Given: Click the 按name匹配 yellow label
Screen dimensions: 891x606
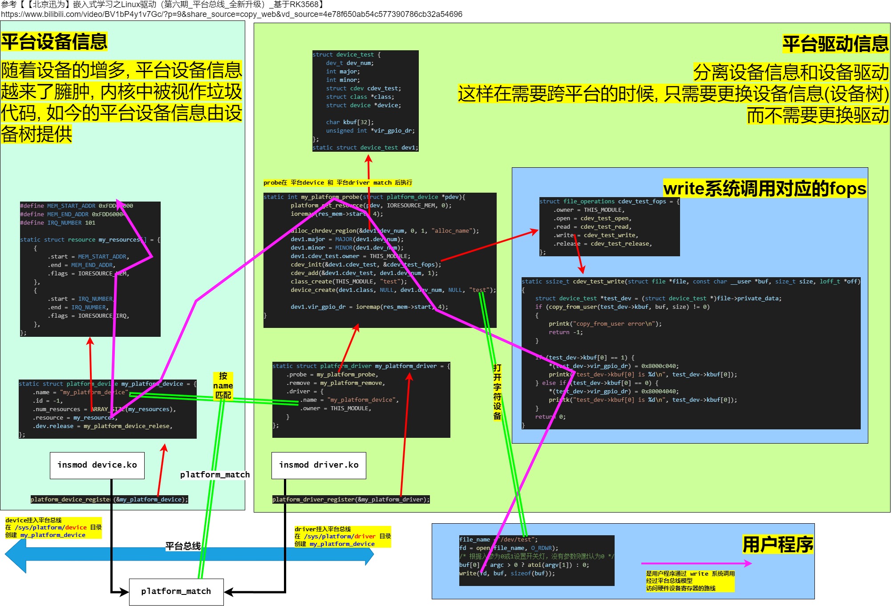Looking at the screenshot, I should point(223,386).
